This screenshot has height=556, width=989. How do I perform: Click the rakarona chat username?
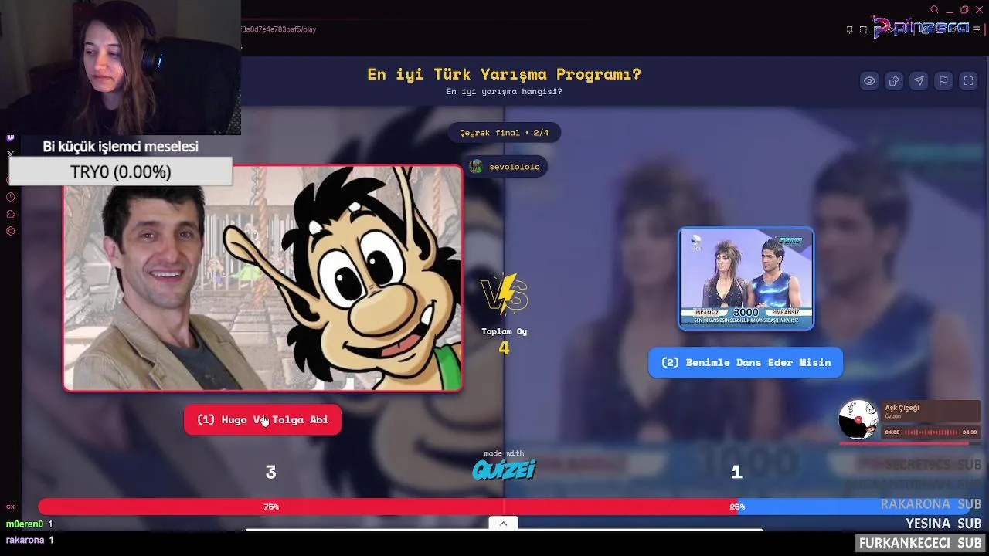[25, 540]
